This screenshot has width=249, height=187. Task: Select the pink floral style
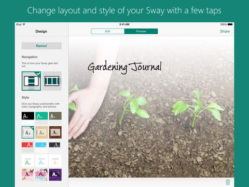(28, 175)
